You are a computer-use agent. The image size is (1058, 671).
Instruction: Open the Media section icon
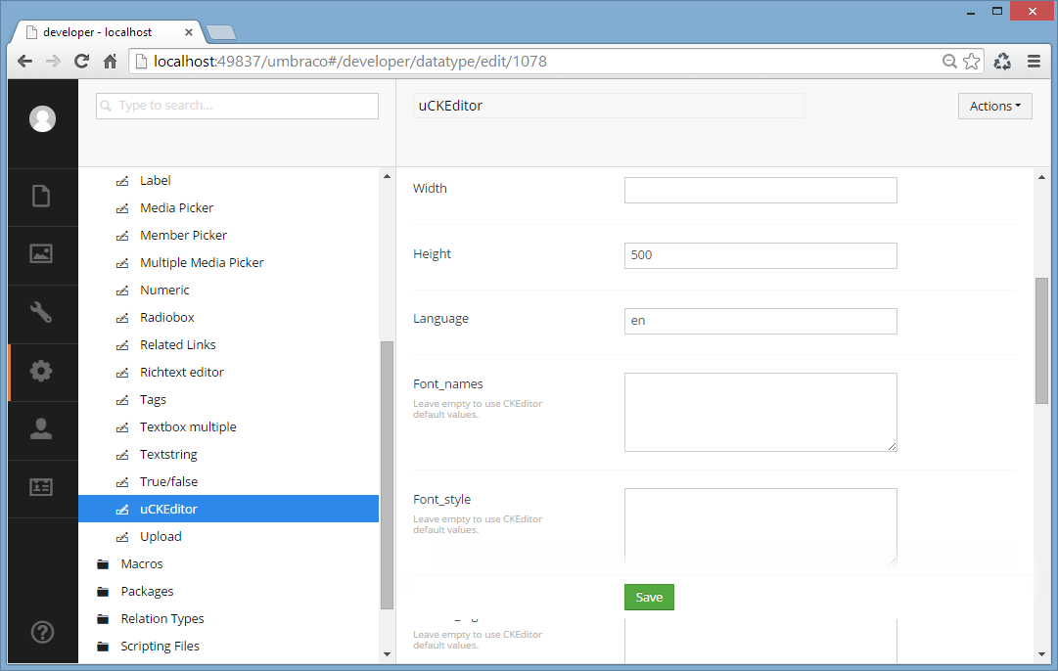(41, 253)
